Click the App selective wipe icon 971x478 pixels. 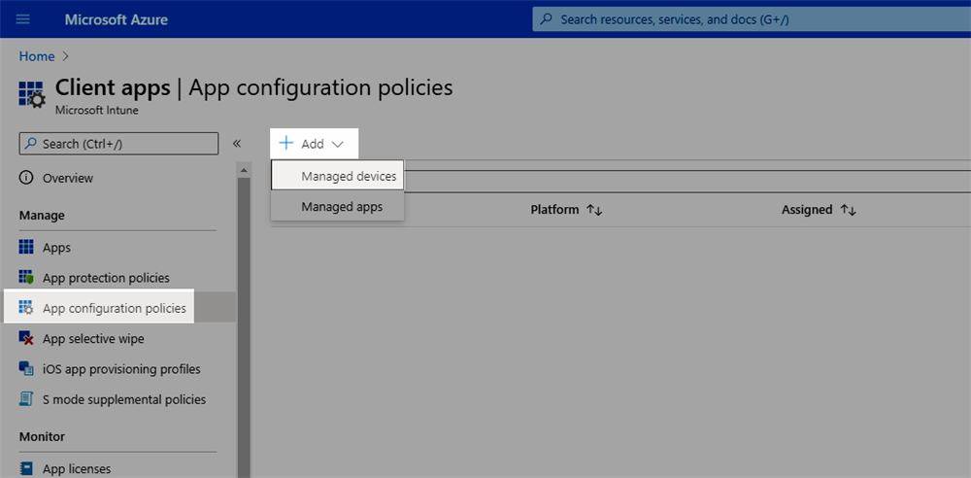click(x=26, y=338)
